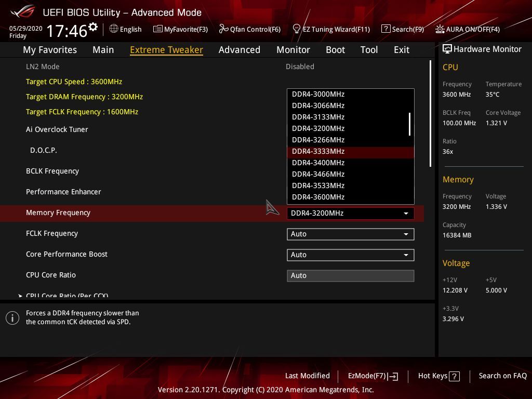Click the CPU Core Ratio input field

coord(351,276)
